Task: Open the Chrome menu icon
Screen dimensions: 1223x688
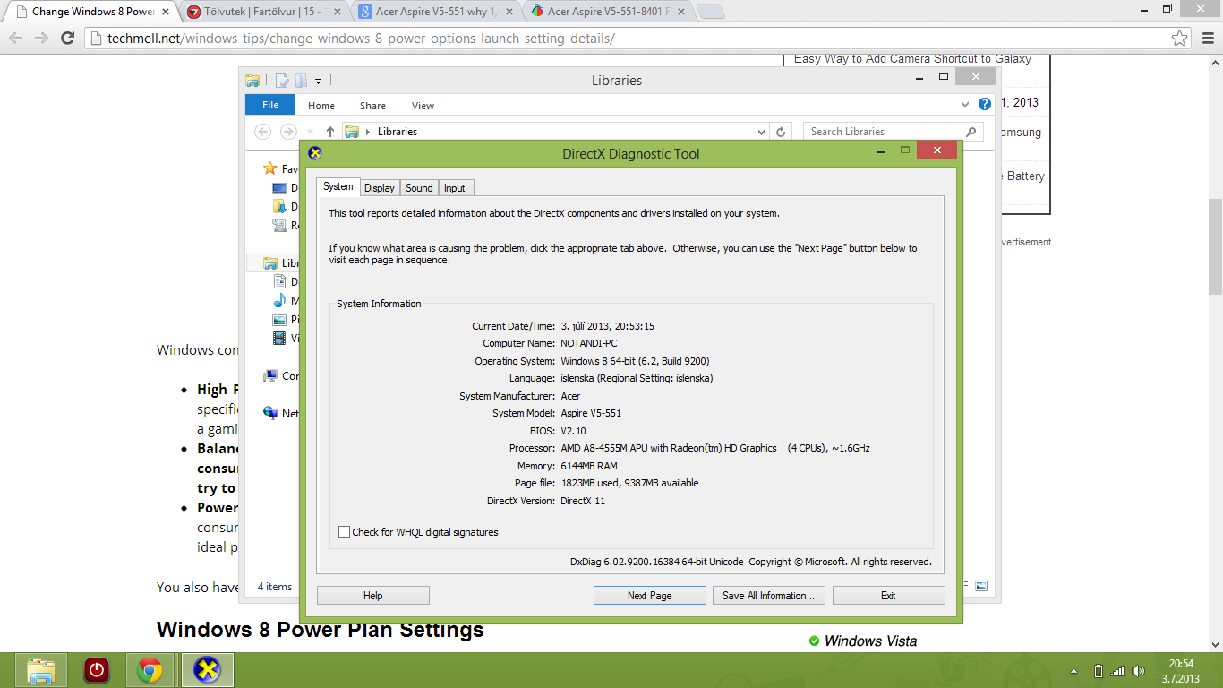Action: click(x=1206, y=39)
